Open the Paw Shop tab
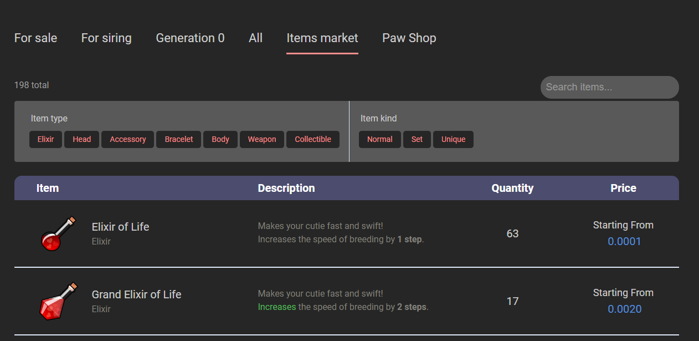The height and width of the screenshot is (341, 699). coord(409,38)
